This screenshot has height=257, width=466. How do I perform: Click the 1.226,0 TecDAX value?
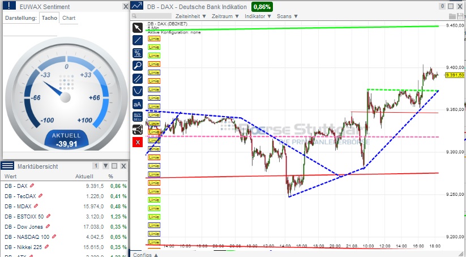tap(95, 196)
